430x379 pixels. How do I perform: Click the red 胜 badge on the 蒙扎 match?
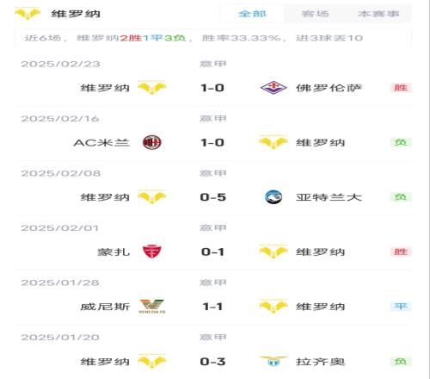pyautogui.click(x=401, y=252)
